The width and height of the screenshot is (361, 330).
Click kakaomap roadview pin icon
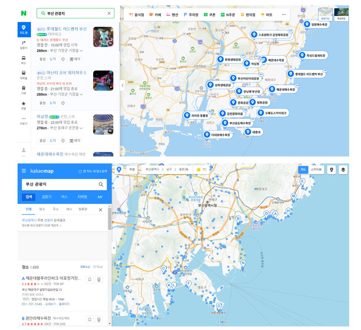331,170
